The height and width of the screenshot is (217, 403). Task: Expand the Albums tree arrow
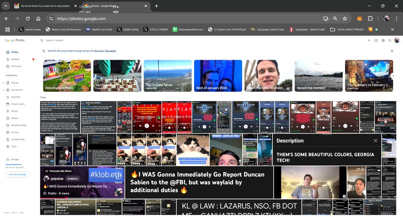[4, 83]
